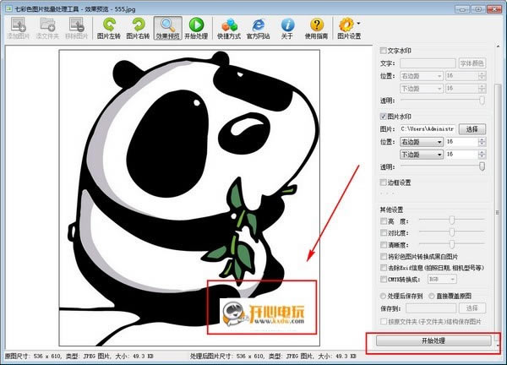This screenshot has height=365, width=507.
Task: Open the CMYK conversion RGB dropdown
Action: (x=442, y=279)
